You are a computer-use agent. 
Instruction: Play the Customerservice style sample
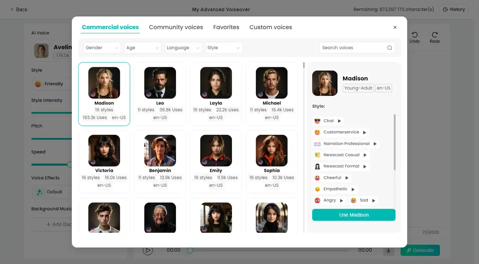(x=364, y=132)
